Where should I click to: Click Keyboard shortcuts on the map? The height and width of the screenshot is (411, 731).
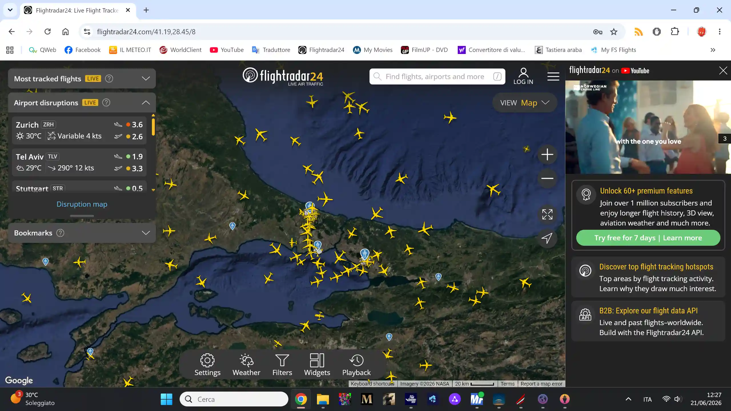pyautogui.click(x=372, y=384)
